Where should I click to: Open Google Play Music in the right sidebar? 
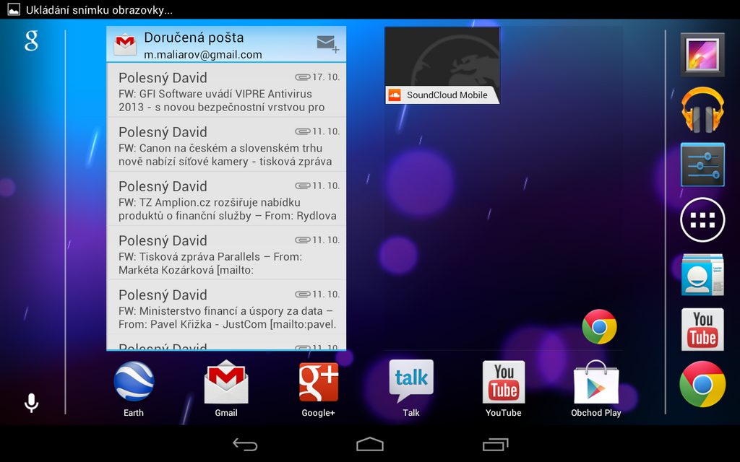tap(702, 110)
